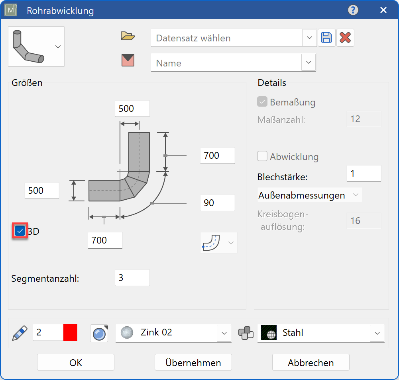Save the dataset with the diskette icon

point(326,37)
